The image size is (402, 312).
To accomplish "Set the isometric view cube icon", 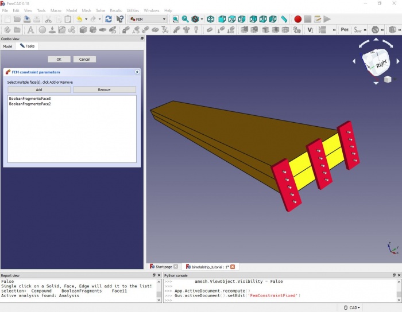I will (x=211, y=19).
